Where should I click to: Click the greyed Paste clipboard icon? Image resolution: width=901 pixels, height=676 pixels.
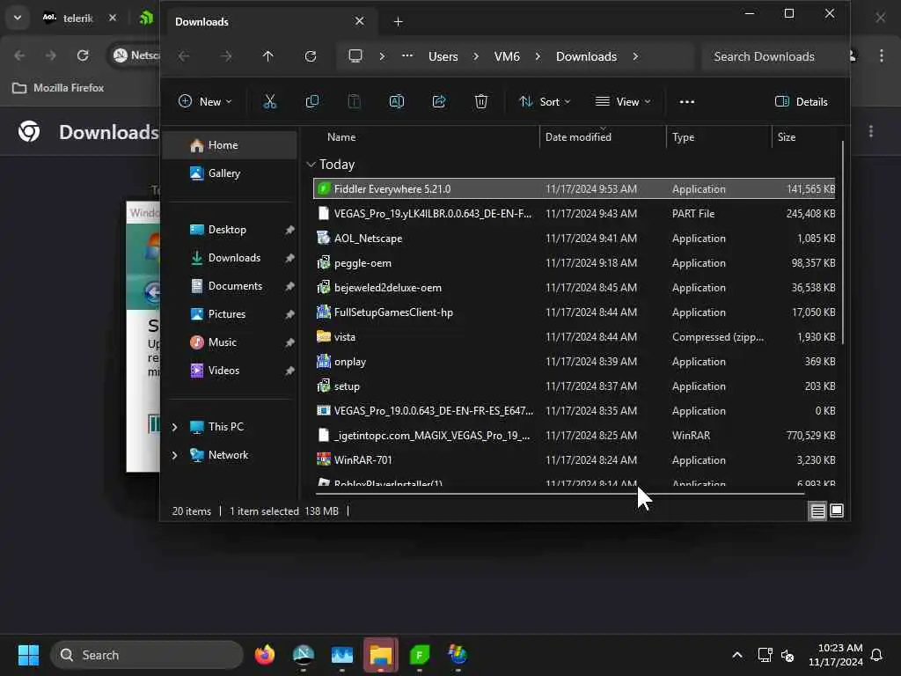(354, 102)
